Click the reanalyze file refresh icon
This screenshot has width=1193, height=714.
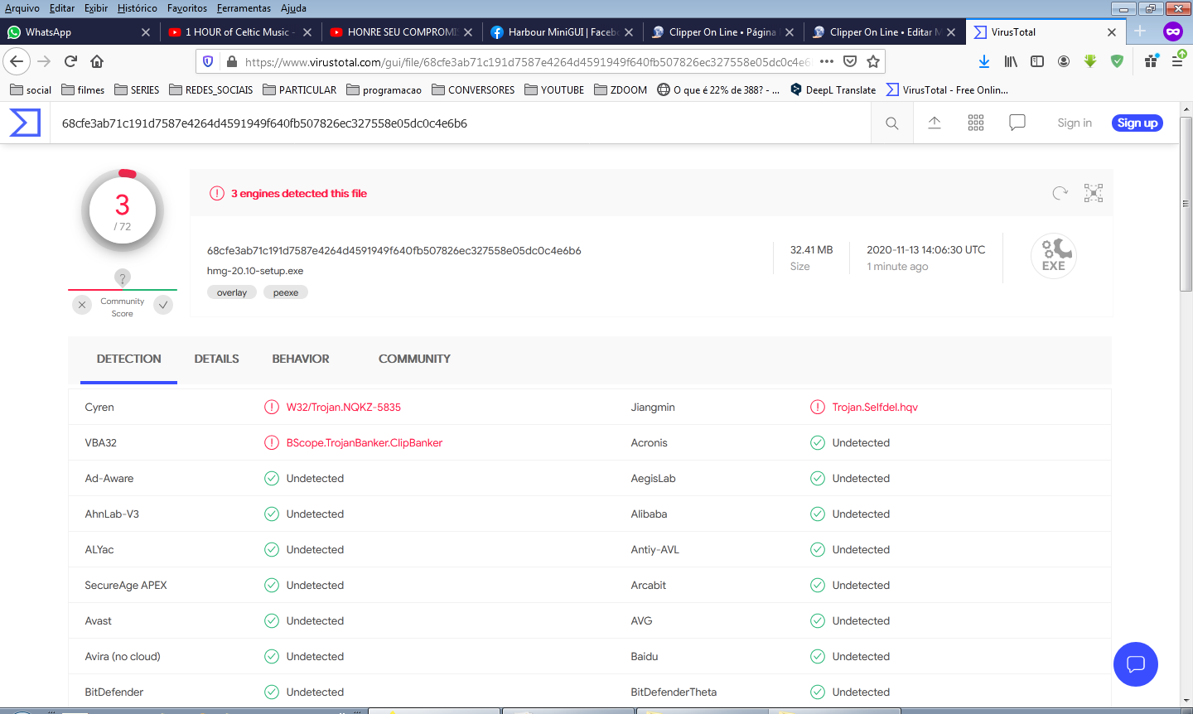[1060, 193]
